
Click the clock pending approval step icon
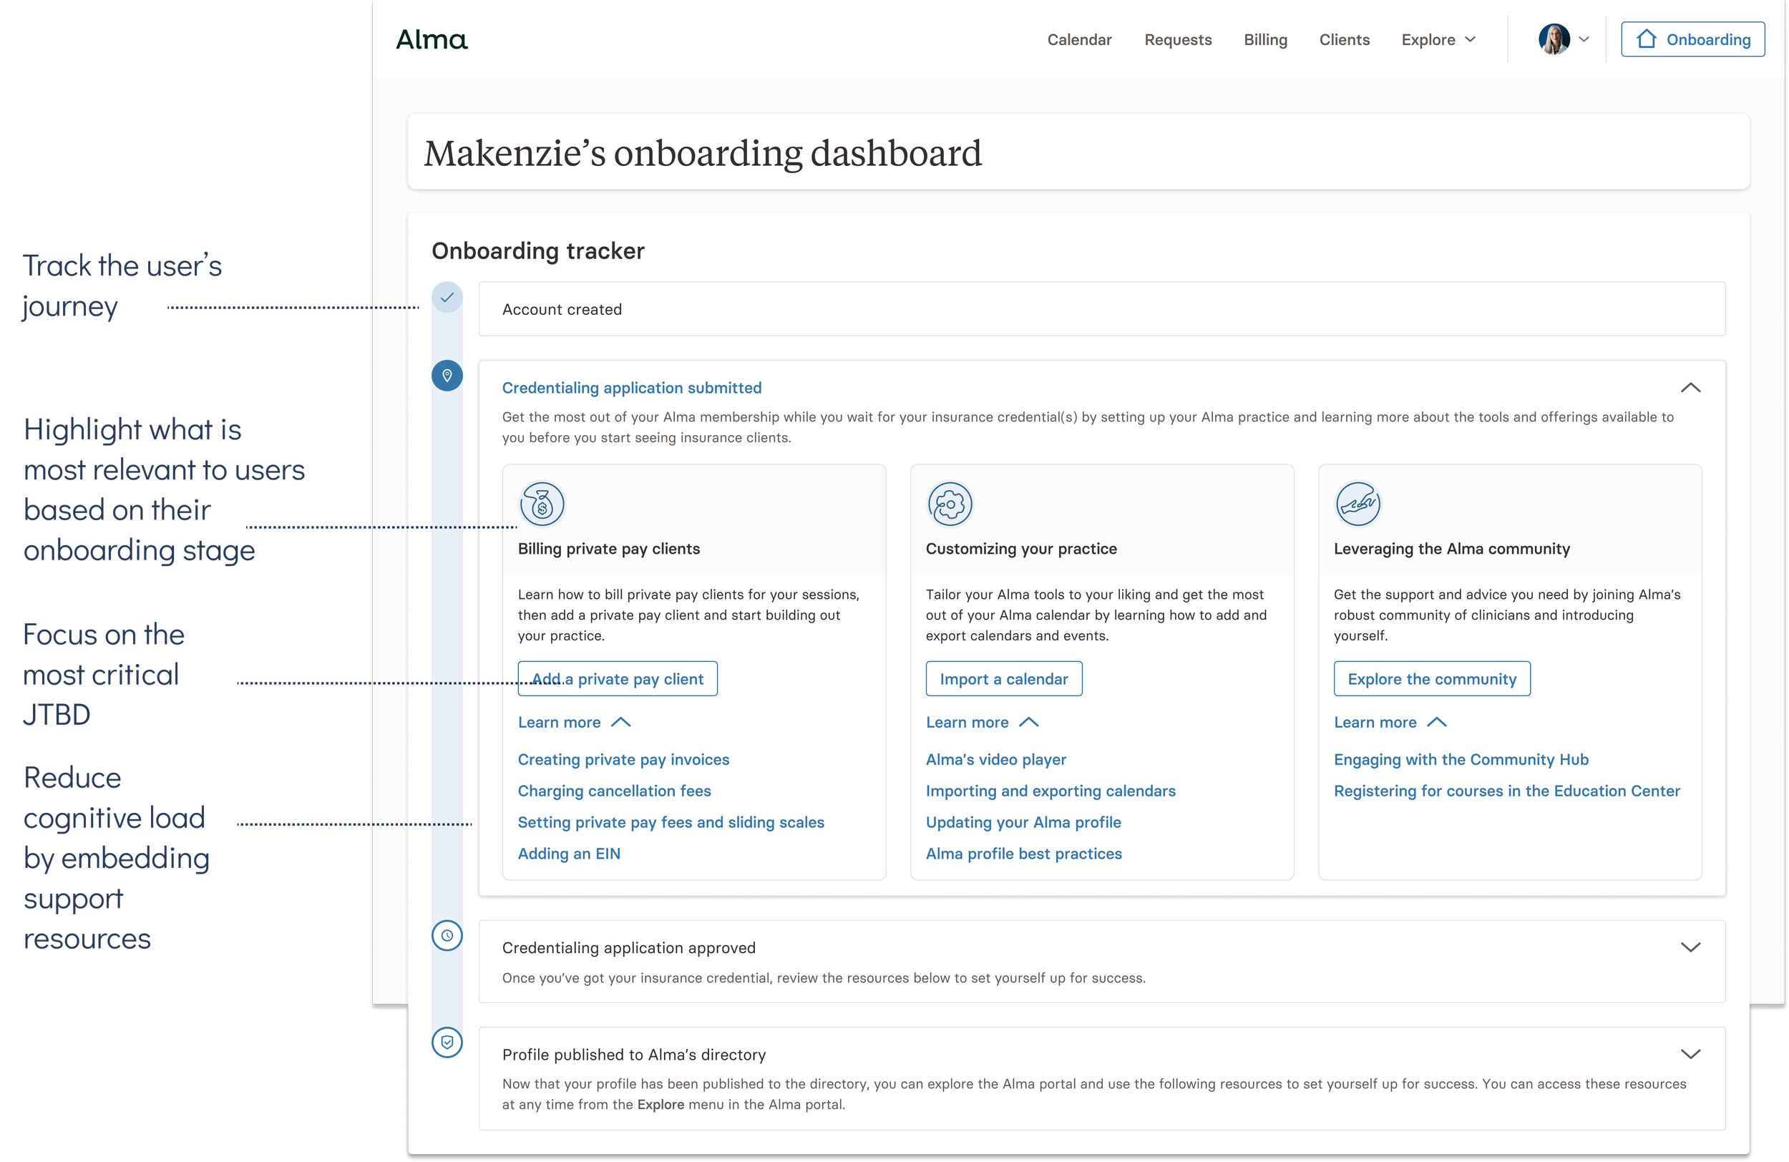tap(447, 936)
